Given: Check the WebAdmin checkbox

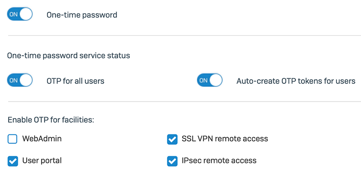Looking at the screenshot, I should pos(12,139).
